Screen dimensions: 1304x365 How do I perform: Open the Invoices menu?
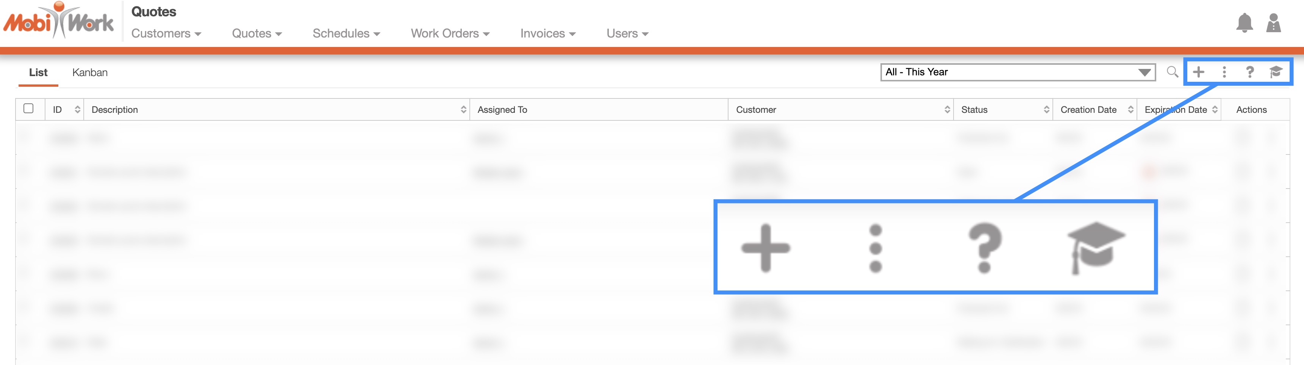click(548, 33)
